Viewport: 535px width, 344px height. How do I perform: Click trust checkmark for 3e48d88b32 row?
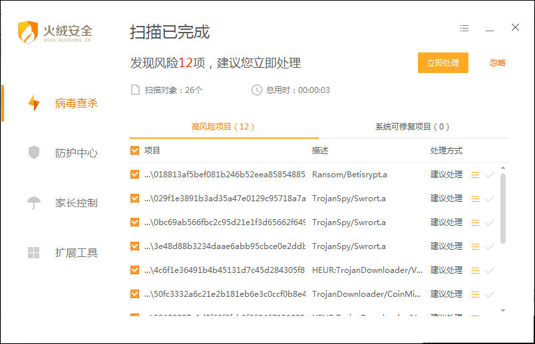point(489,246)
